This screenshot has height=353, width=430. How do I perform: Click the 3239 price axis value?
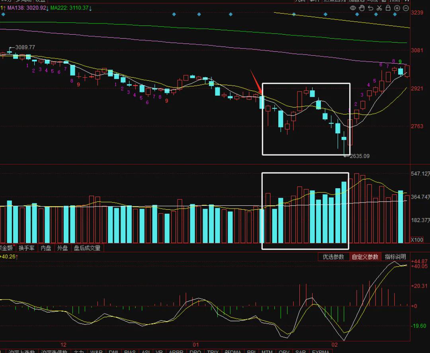pyautogui.click(x=417, y=13)
